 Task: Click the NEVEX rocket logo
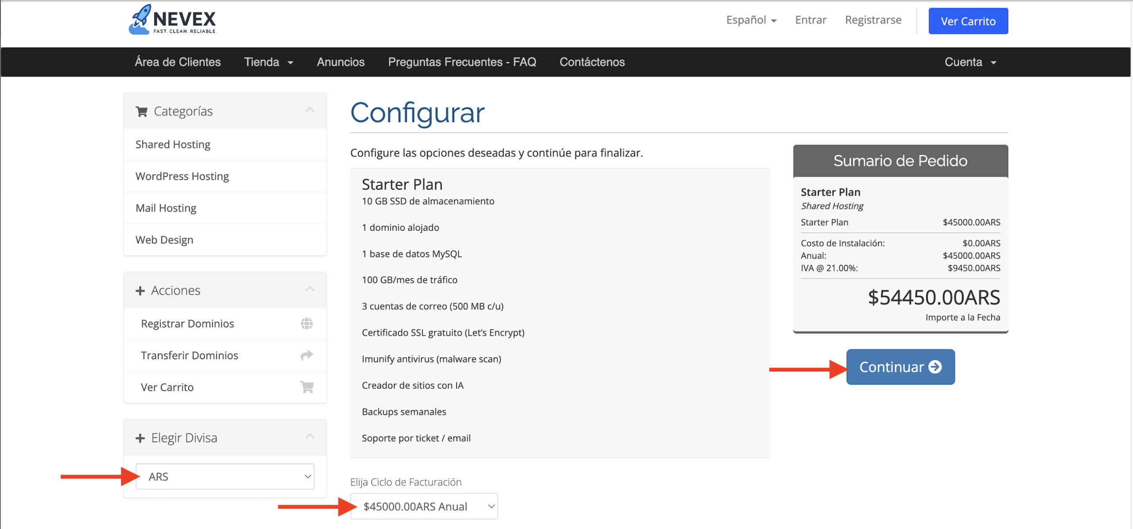coord(172,20)
